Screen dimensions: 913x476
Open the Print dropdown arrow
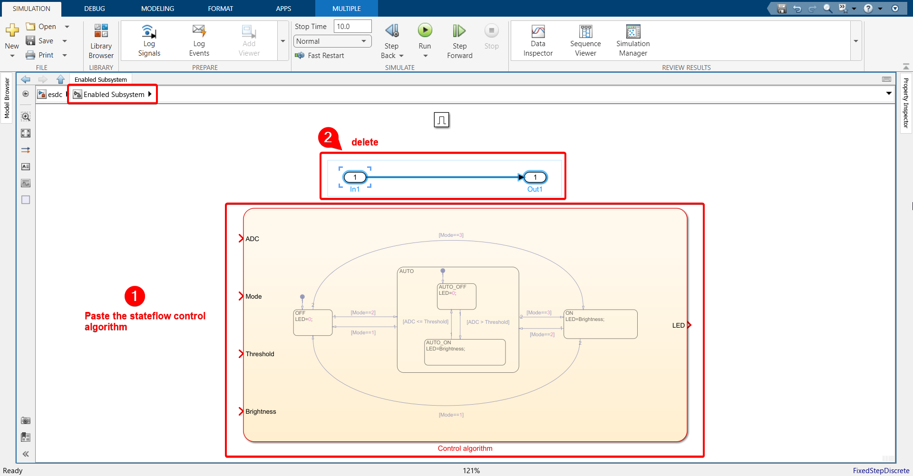point(65,55)
